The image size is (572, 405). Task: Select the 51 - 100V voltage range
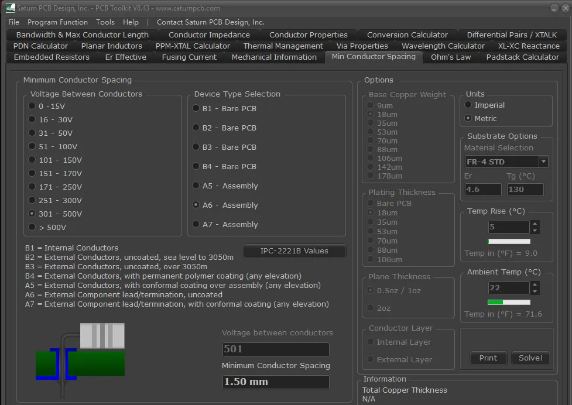53,146
